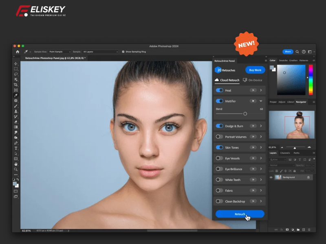Click the play preview icon for Heal
Image resolution: width=326 pixels, height=244 pixels.
[x=253, y=90]
